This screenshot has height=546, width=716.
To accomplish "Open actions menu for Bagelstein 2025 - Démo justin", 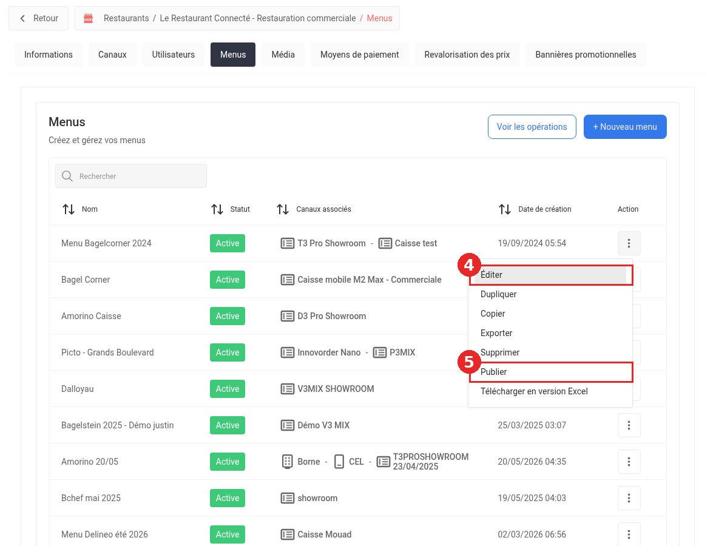I will [x=629, y=425].
